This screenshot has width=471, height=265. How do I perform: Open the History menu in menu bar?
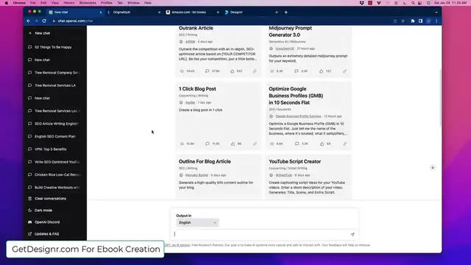pyautogui.click(x=69, y=3)
